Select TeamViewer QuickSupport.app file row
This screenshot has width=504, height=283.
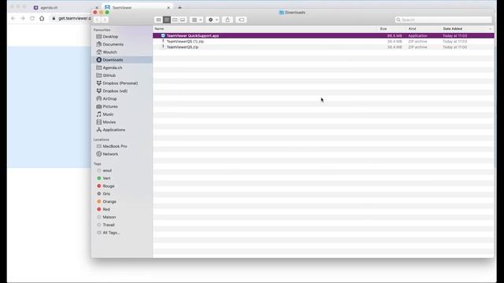point(324,35)
